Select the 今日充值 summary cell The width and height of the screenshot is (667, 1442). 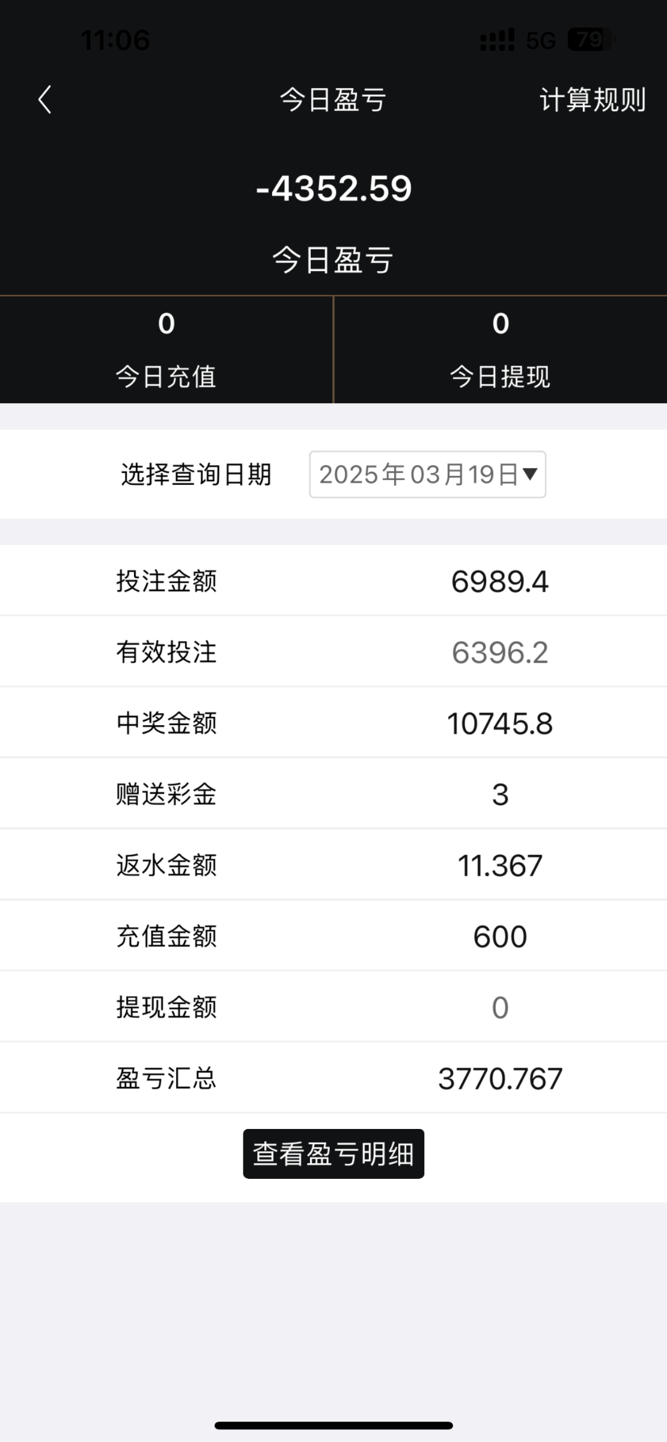166,350
